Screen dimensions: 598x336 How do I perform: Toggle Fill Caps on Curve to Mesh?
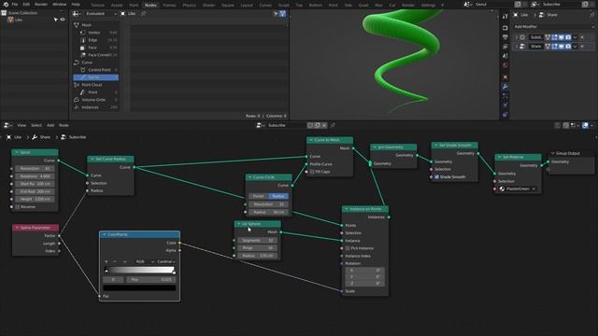tap(312, 172)
